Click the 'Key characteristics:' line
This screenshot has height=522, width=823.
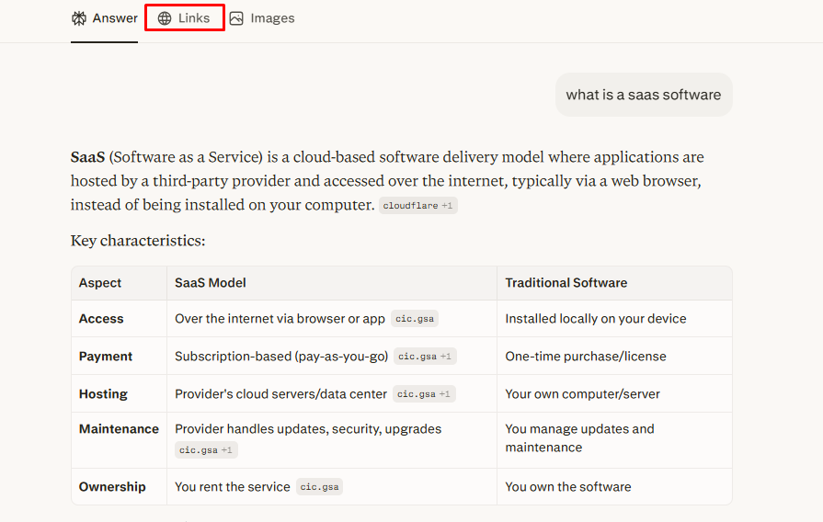pyautogui.click(x=138, y=241)
